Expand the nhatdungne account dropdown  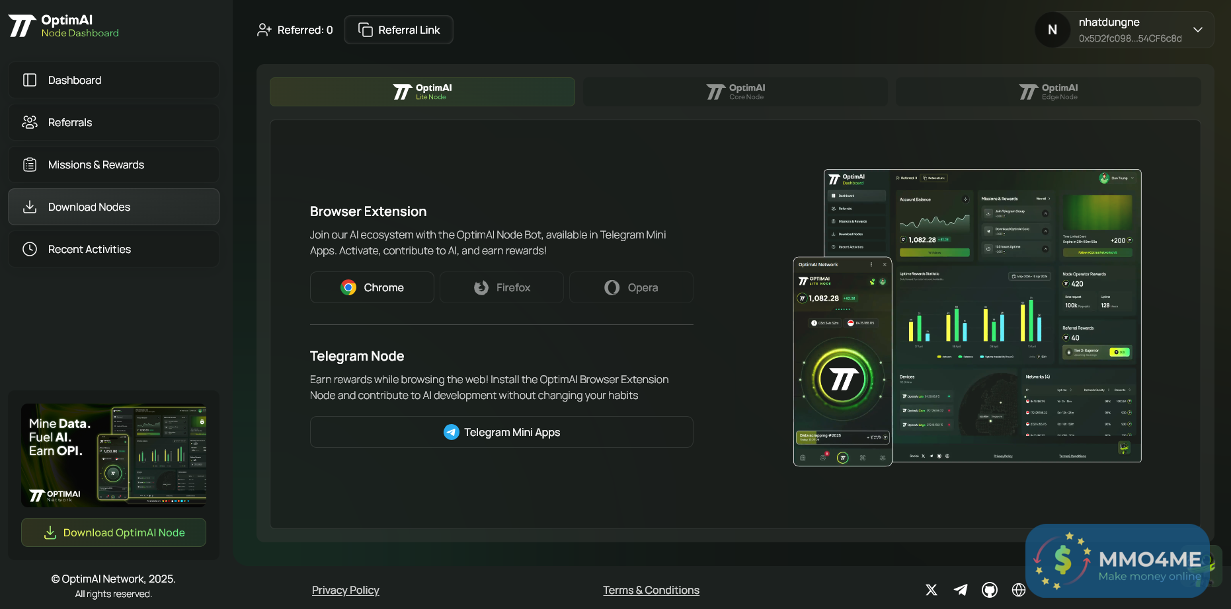(1198, 30)
